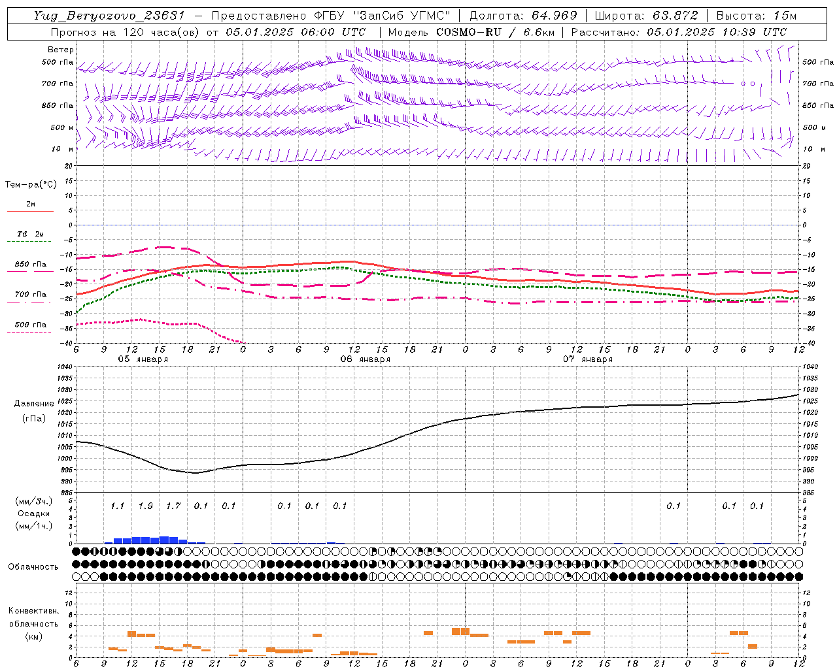Click the (мм/3ч.) unit label
The image size is (837, 669).
tap(33, 501)
